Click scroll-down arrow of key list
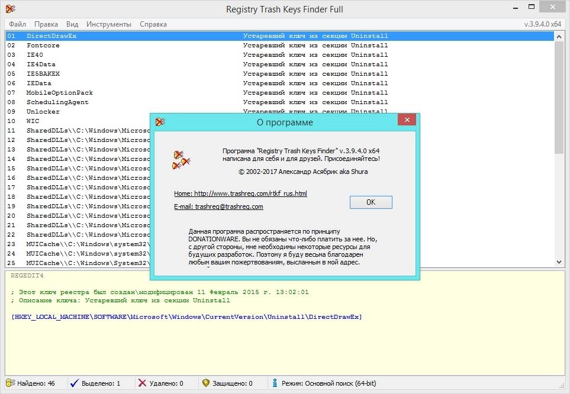 (559, 262)
